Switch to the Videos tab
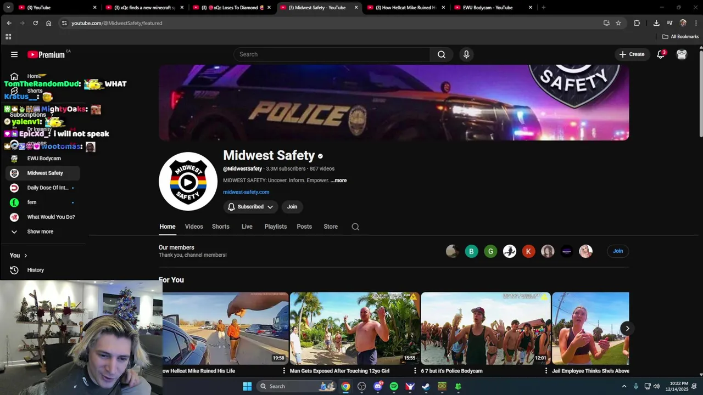 pyautogui.click(x=194, y=227)
